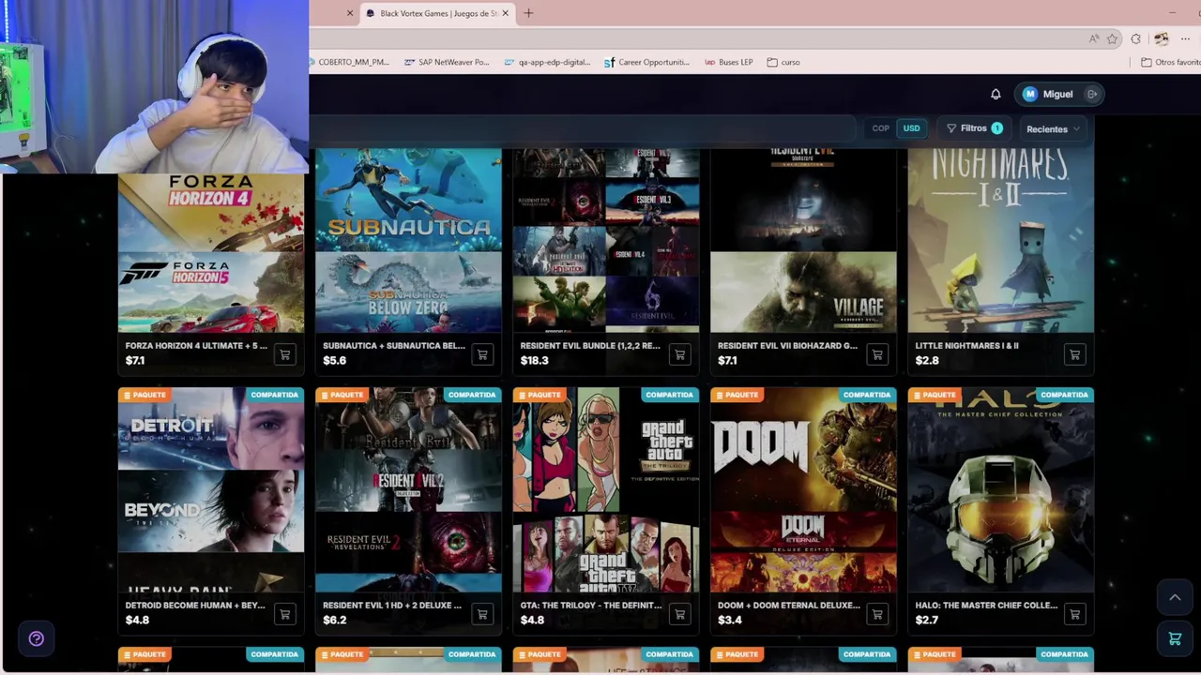Screen dimensions: 1201x675
Task: Add DOOM + DOOM Eternal Deluxe to cart
Action: click(877, 615)
